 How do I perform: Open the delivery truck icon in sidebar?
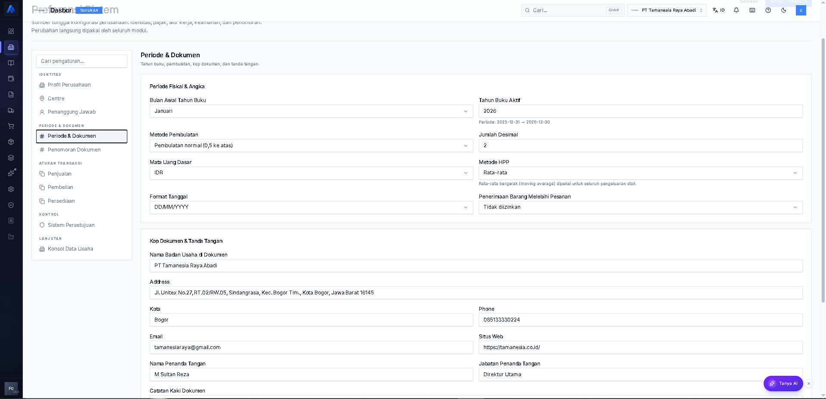click(x=11, y=110)
